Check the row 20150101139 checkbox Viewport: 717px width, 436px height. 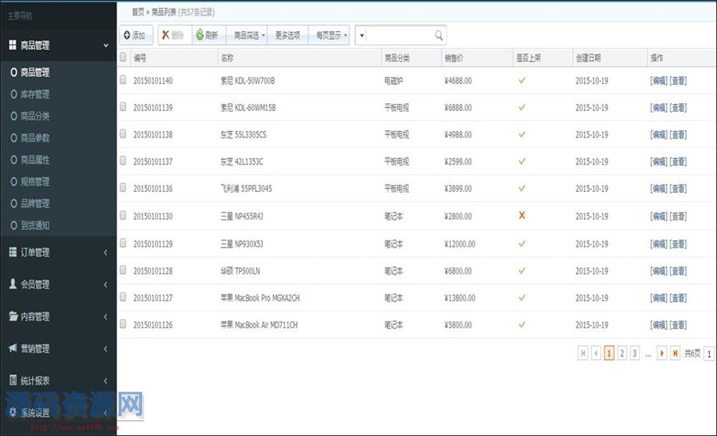click(x=123, y=107)
